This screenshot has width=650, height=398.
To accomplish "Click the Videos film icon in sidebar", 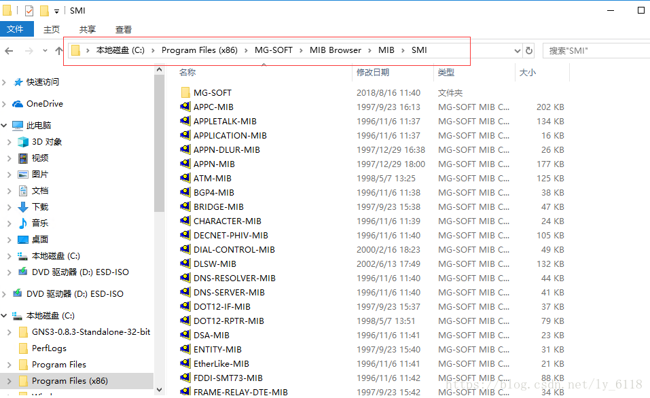I will 23,158.
